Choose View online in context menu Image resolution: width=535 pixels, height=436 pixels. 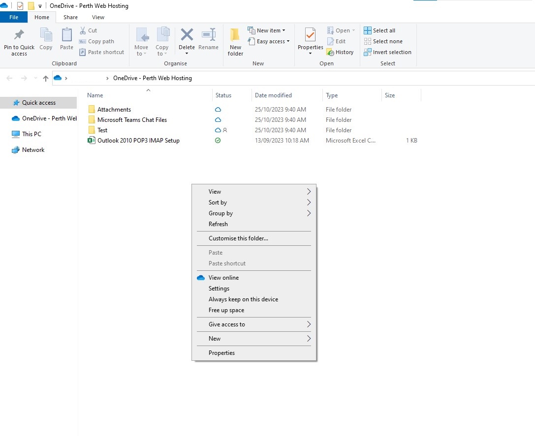click(254, 278)
